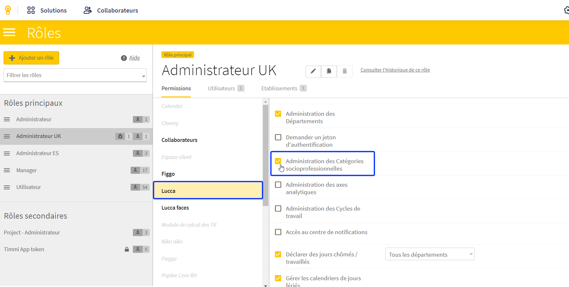Screen dimensions: 569x287
Task: Click drag handle icon of Administrateur ES
Action: click(x=7, y=153)
